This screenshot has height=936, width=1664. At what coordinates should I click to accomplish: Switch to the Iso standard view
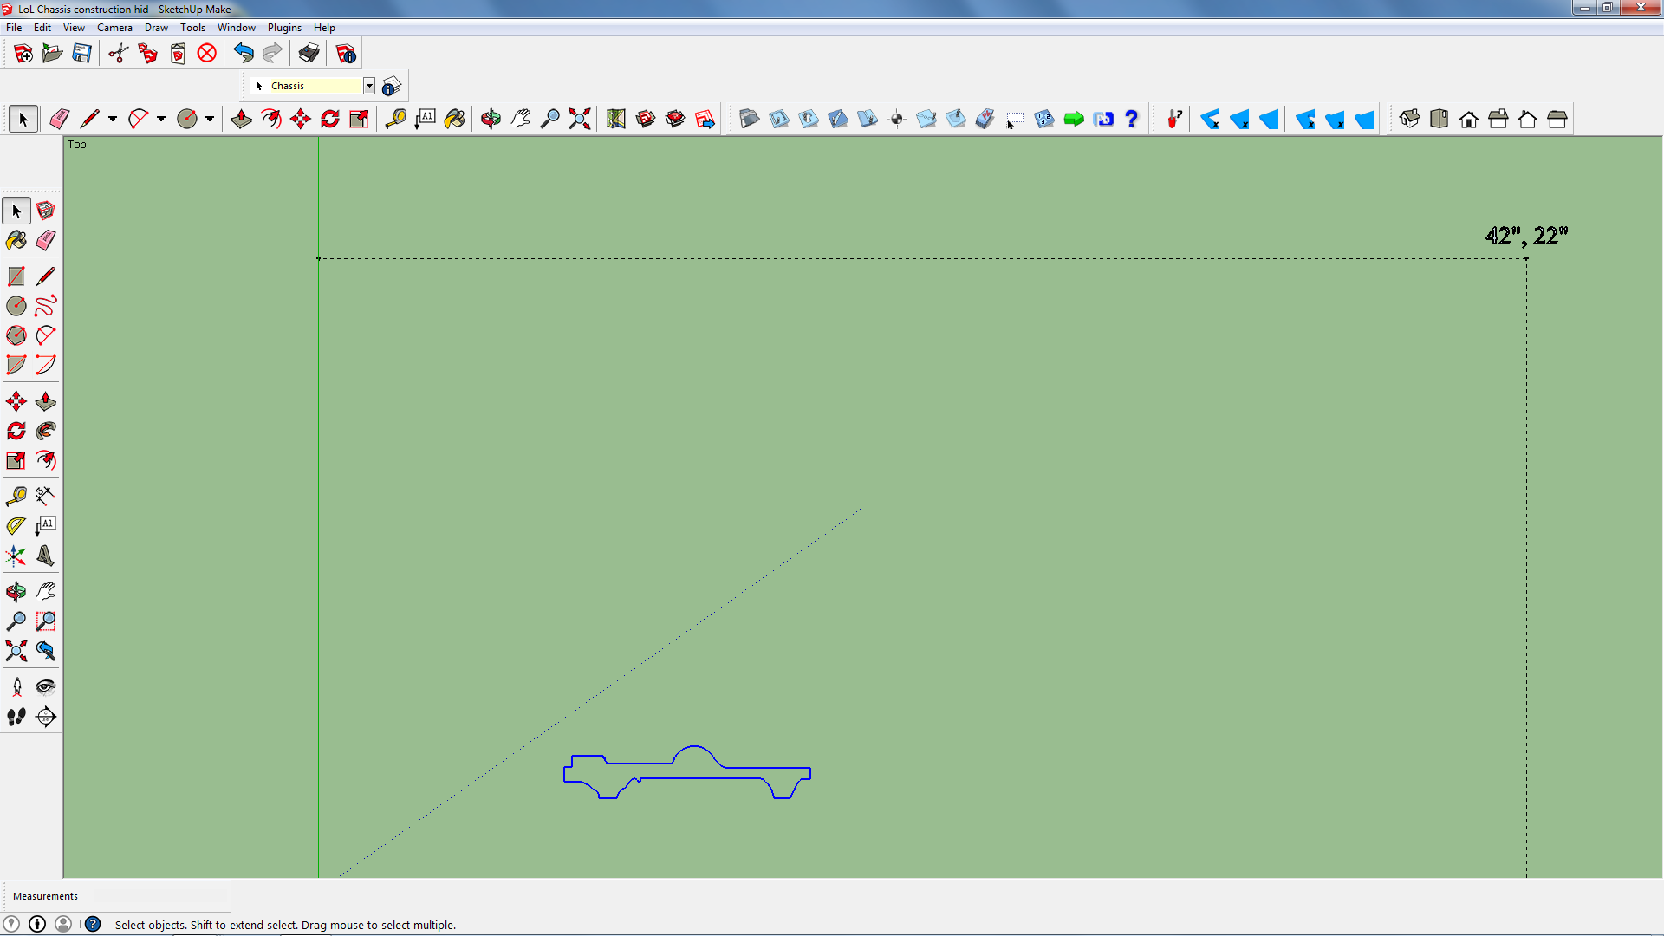(1410, 119)
